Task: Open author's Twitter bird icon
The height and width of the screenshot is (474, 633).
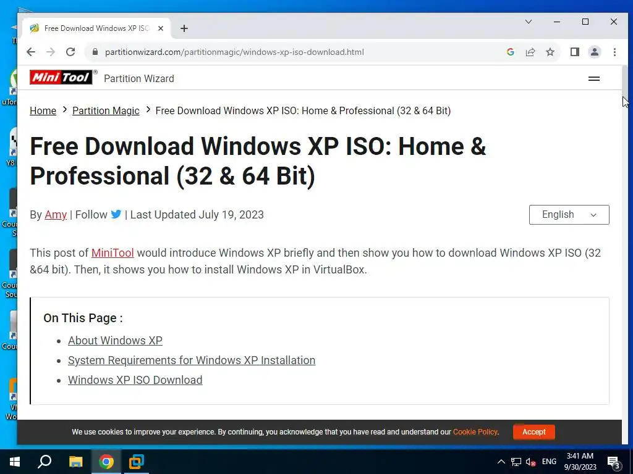Action: pos(116,214)
